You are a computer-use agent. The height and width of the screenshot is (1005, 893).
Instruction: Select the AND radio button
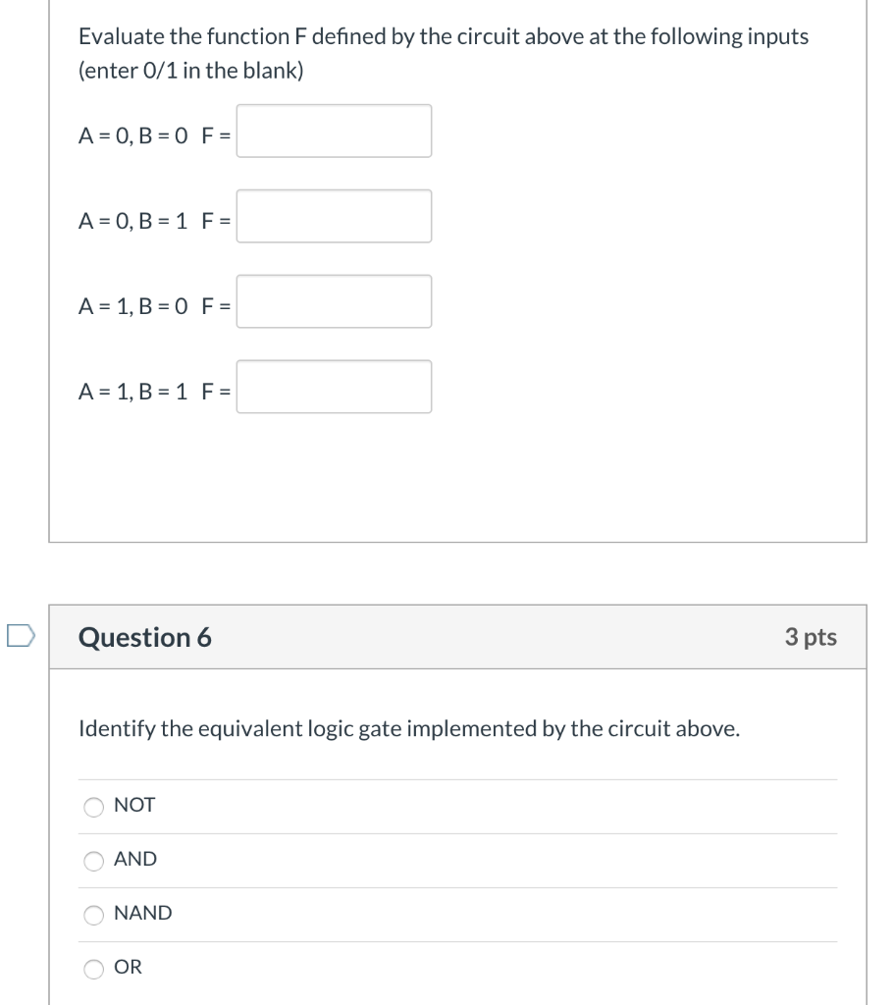pos(93,860)
